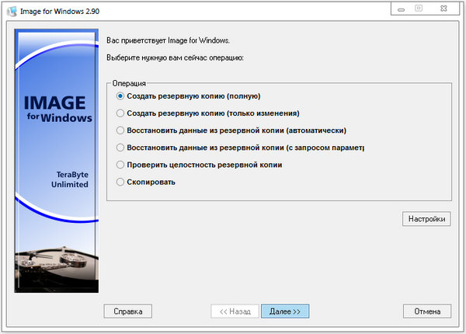The width and height of the screenshot is (466, 334).
Task: Click the Image for Windows title bar icon
Action: click(10, 9)
